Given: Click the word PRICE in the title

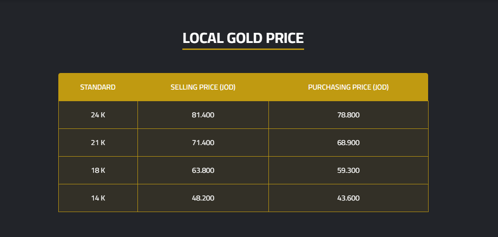Looking at the screenshot, I should coord(284,38).
